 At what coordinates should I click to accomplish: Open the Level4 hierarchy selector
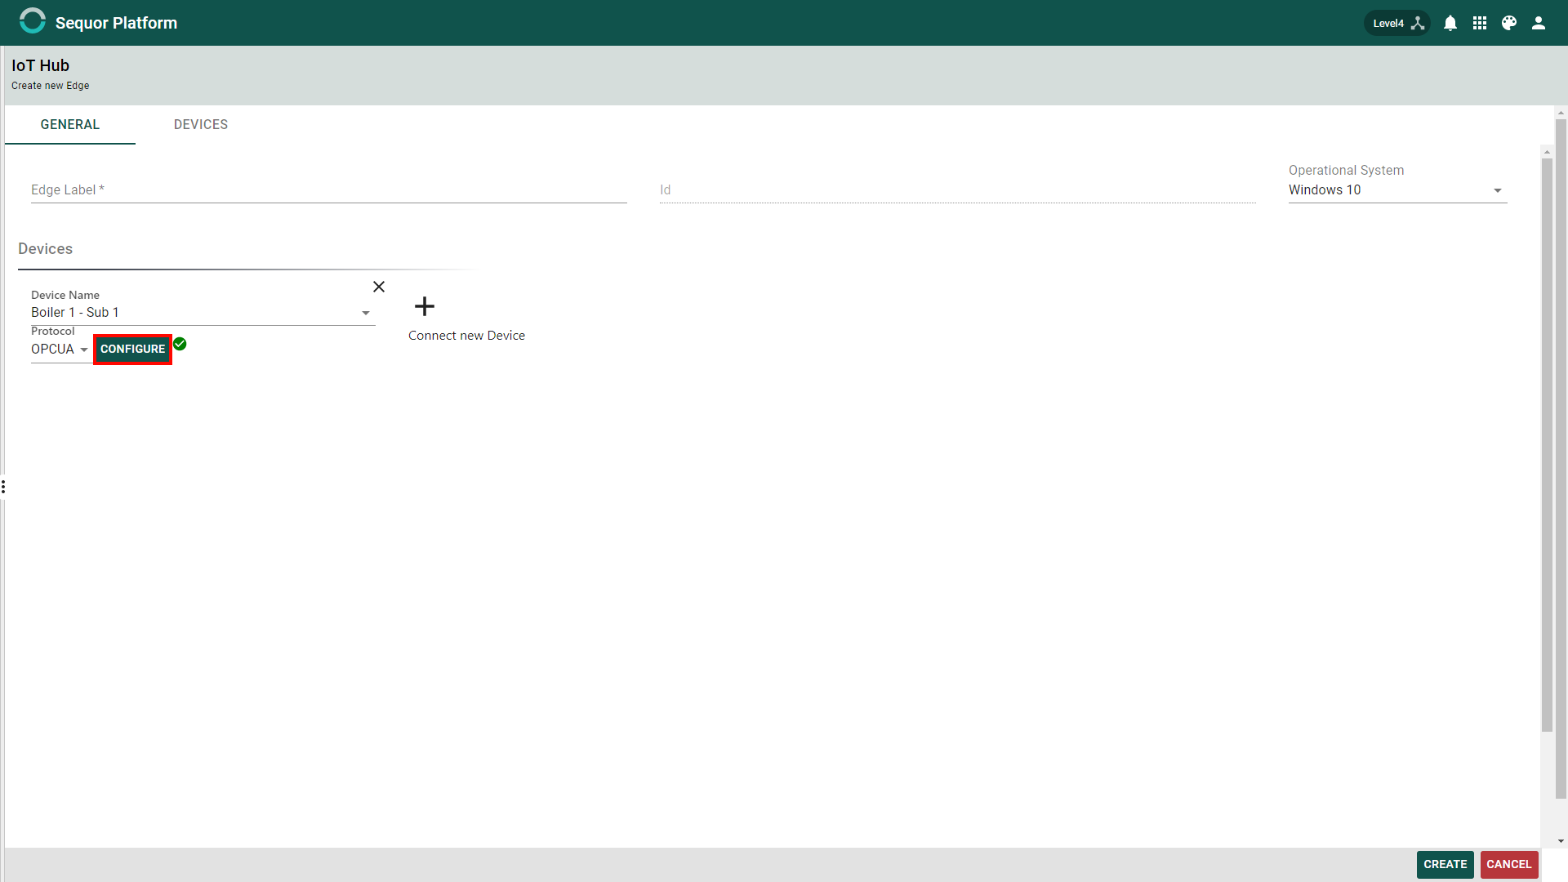click(x=1397, y=23)
